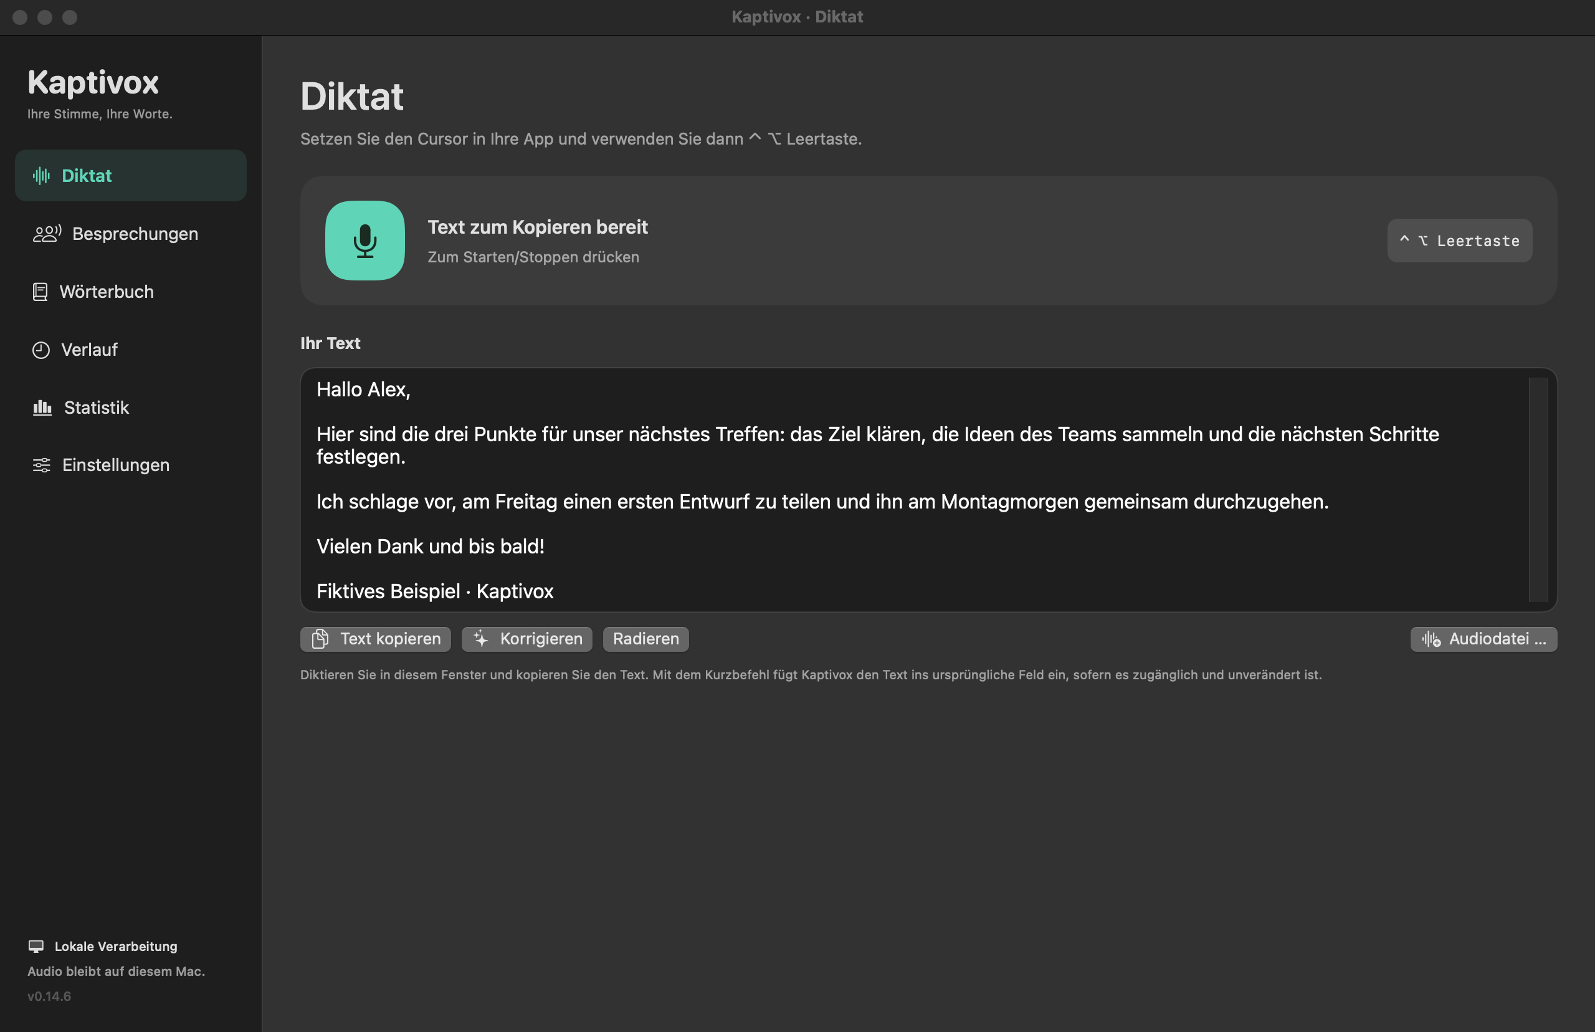Click the Statistik bar chart icon
Screen dimensions: 1595x1032
pyautogui.click(x=42, y=408)
